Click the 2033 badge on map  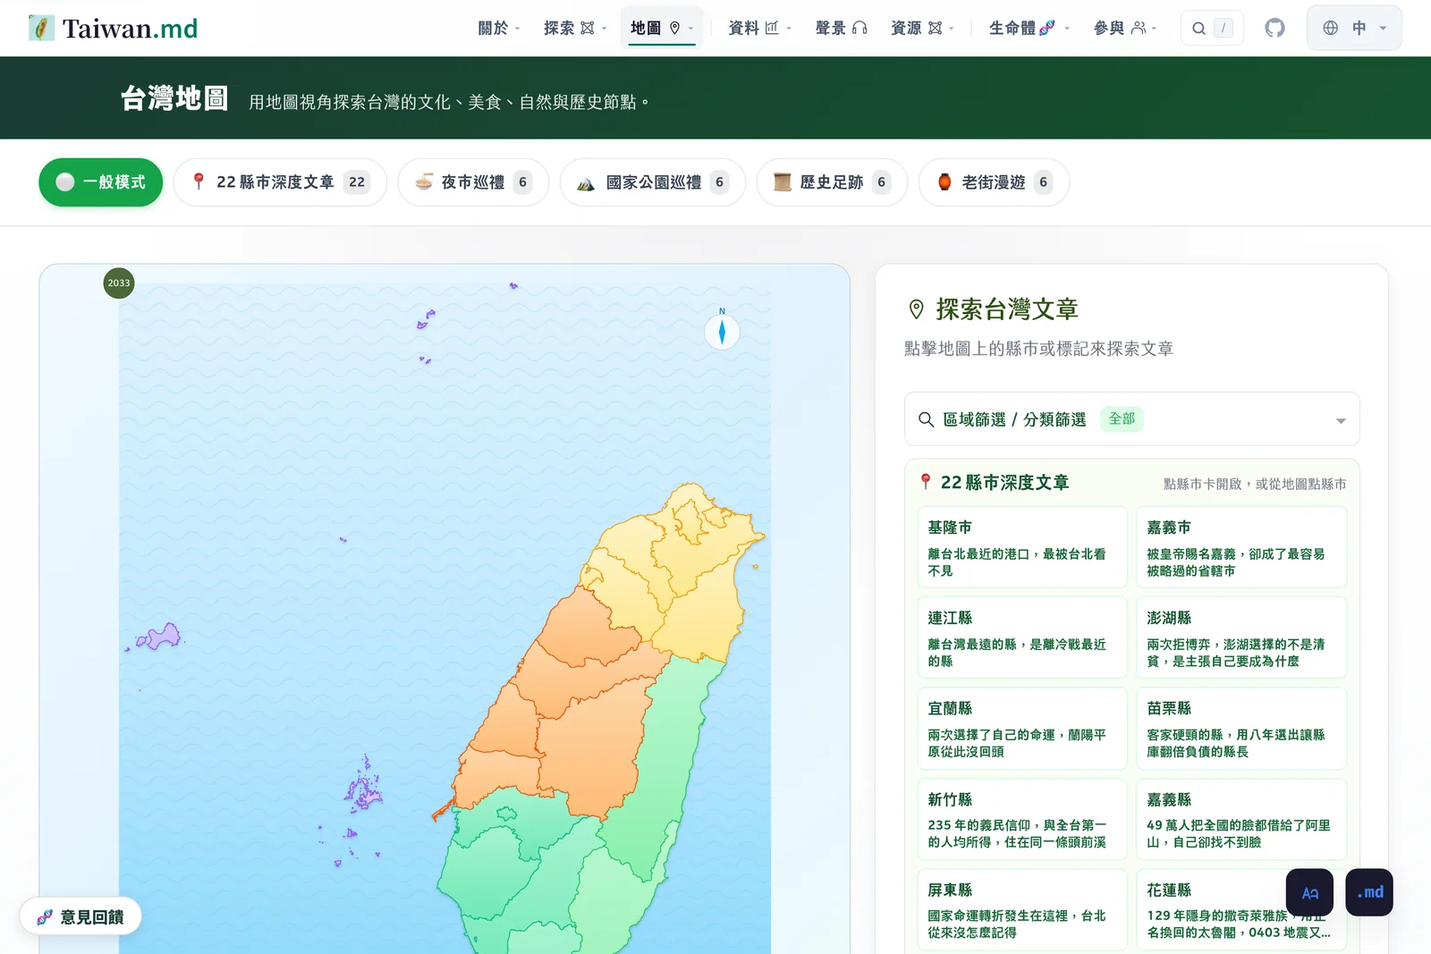(119, 283)
